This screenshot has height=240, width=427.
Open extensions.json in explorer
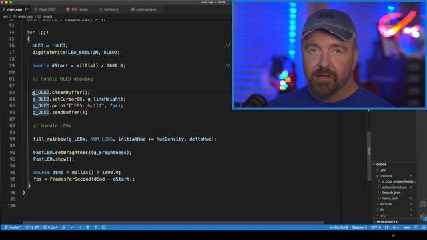394,187
